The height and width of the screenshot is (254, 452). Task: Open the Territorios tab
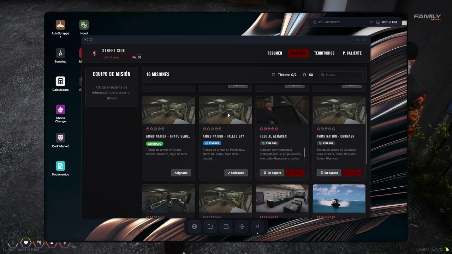pos(324,53)
